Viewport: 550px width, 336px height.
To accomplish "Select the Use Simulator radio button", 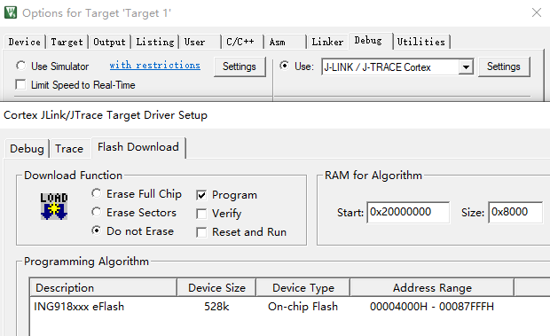I will point(21,66).
